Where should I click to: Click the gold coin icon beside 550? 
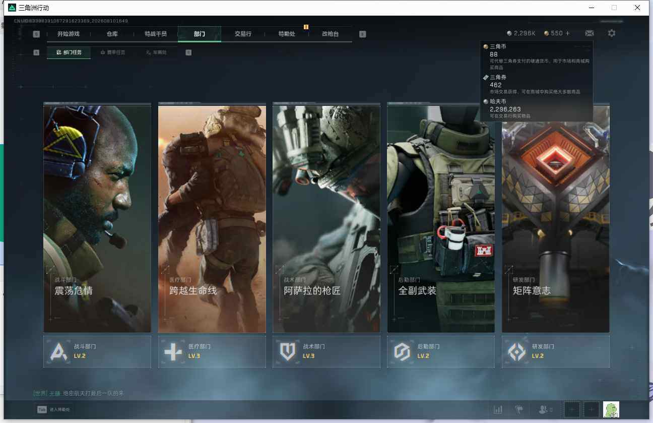(547, 33)
